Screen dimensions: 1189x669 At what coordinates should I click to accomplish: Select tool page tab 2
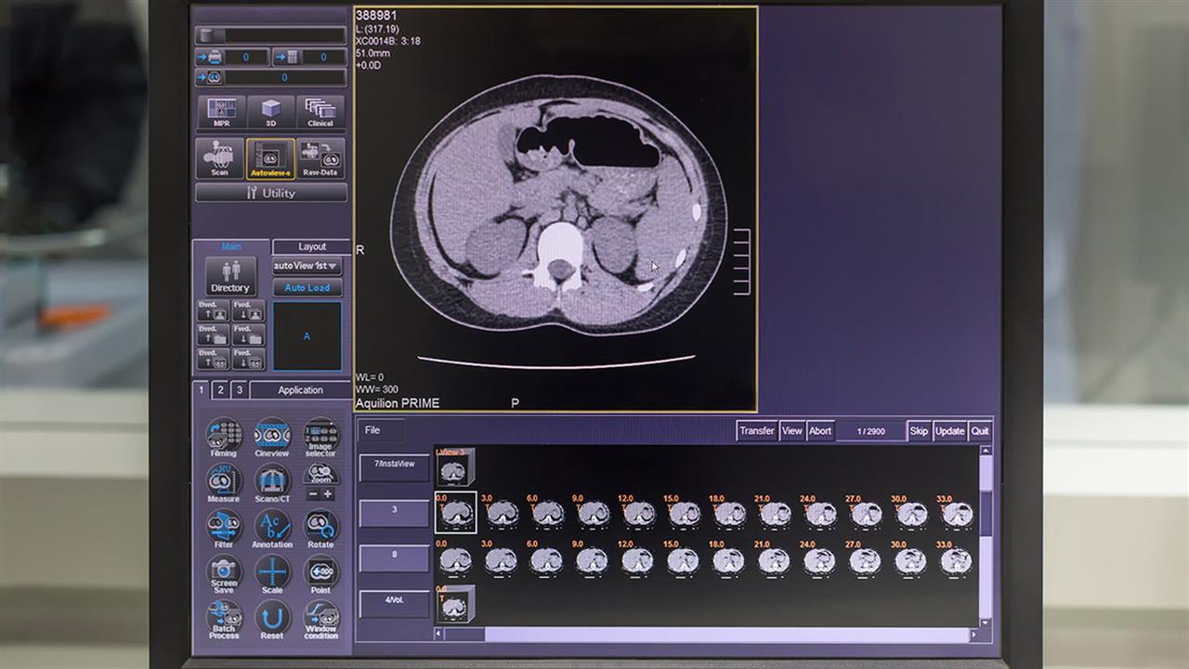220,390
